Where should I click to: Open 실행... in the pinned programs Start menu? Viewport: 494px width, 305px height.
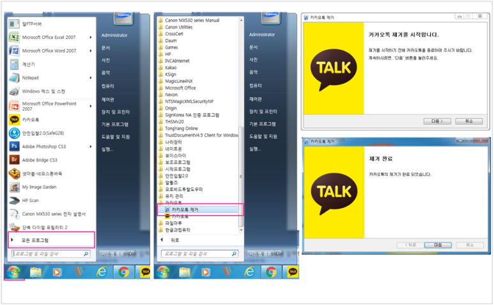(107, 150)
